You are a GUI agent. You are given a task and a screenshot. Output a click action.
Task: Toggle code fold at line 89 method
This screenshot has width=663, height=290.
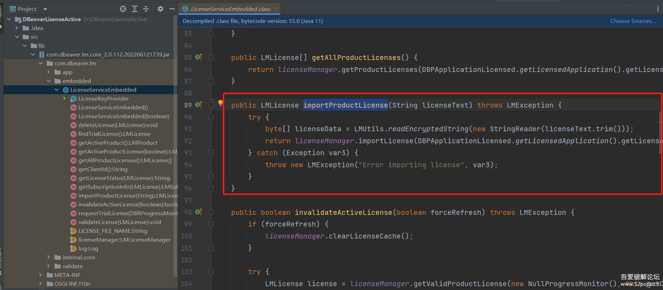(211, 105)
